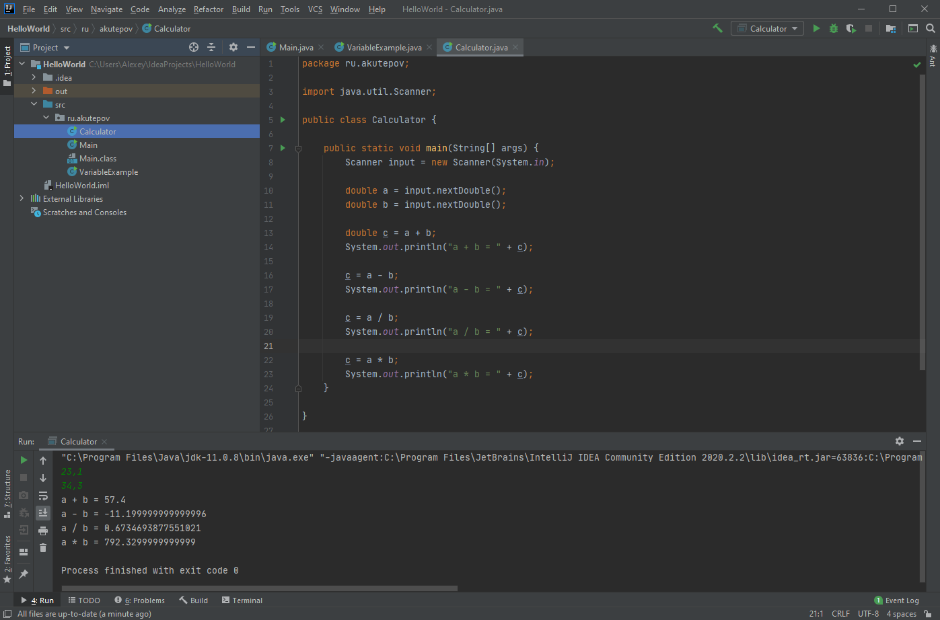Close the Calculator.java tab
Image resolution: width=940 pixels, height=620 pixels.
click(x=515, y=47)
